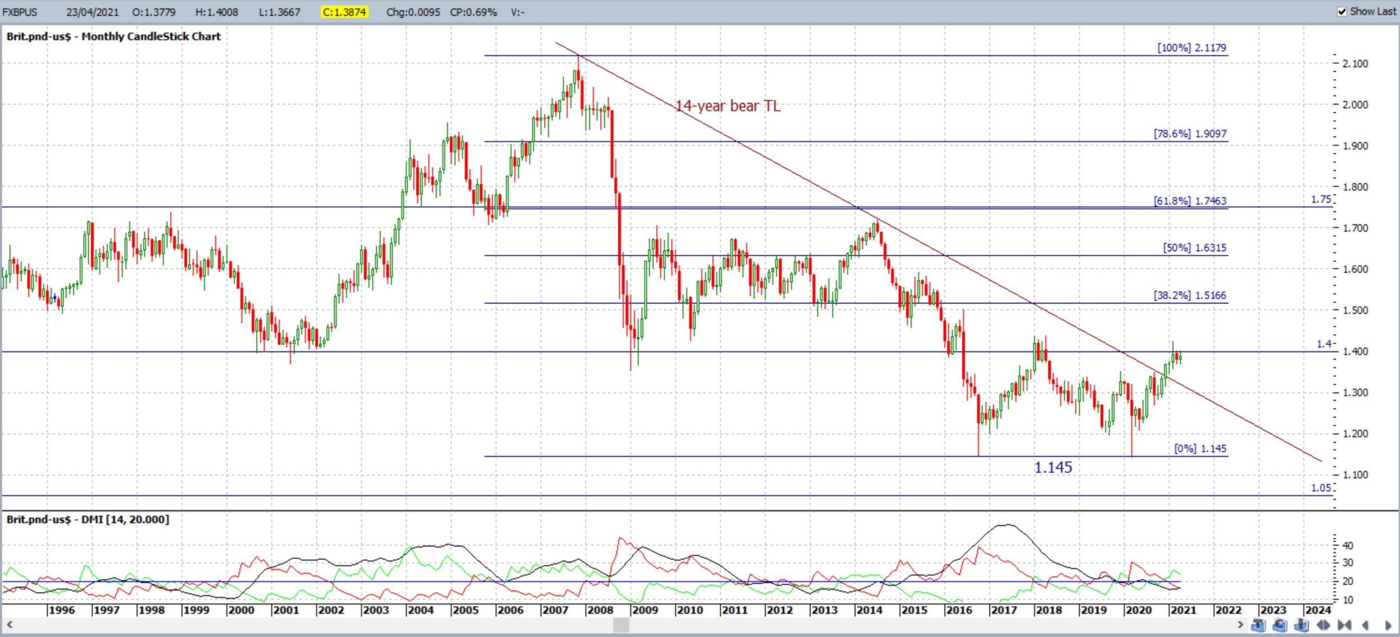The width and height of the screenshot is (1400, 637).
Task: Click the 2016 year label on time axis
Action: coord(959,610)
